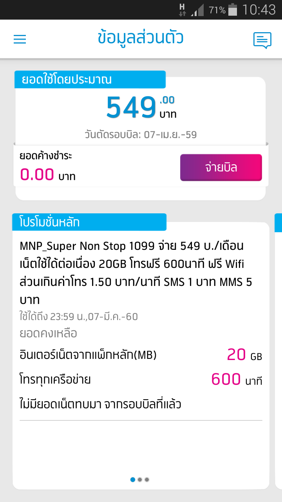
Task: Open the hamburger navigation menu
Action: click(x=20, y=39)
